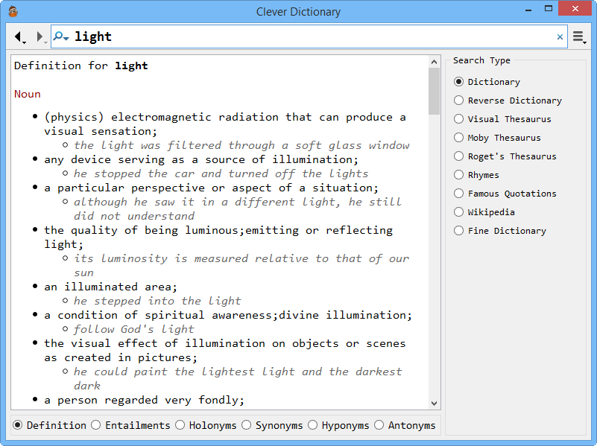Select the Definition view option

(x=49, y=425)
